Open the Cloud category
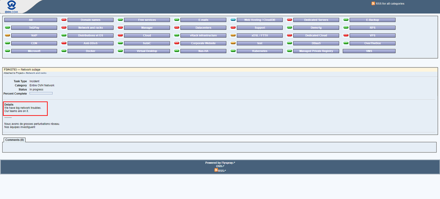The width and height of the screenshot is (440, 199). click(x=147, y=36)
